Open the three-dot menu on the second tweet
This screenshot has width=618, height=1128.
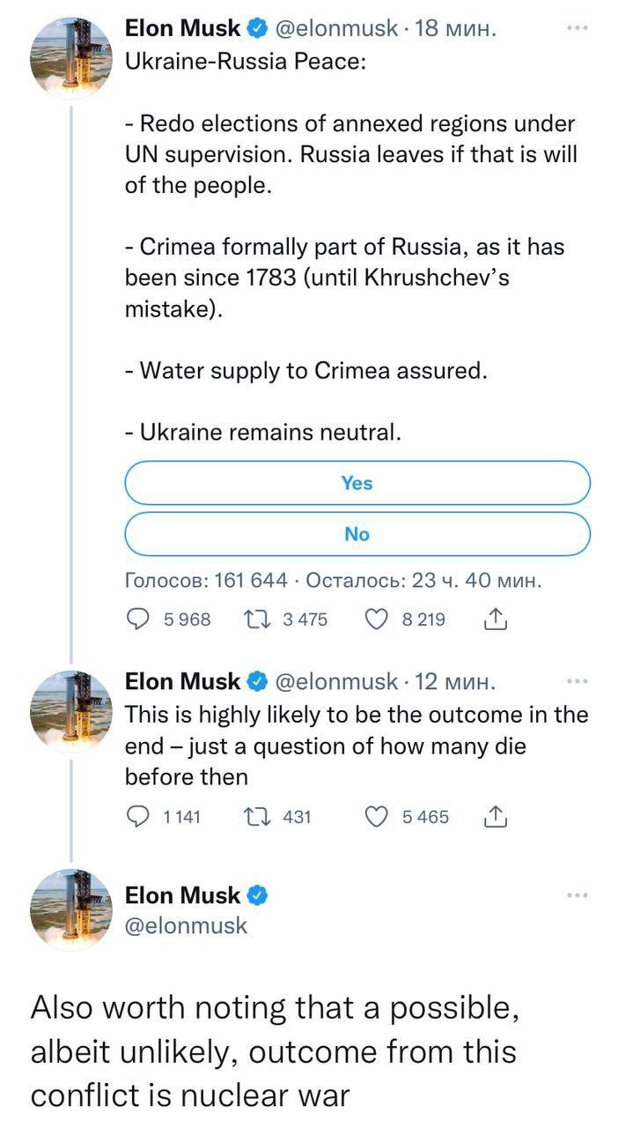pyautogui.click(x=578, y=680)
